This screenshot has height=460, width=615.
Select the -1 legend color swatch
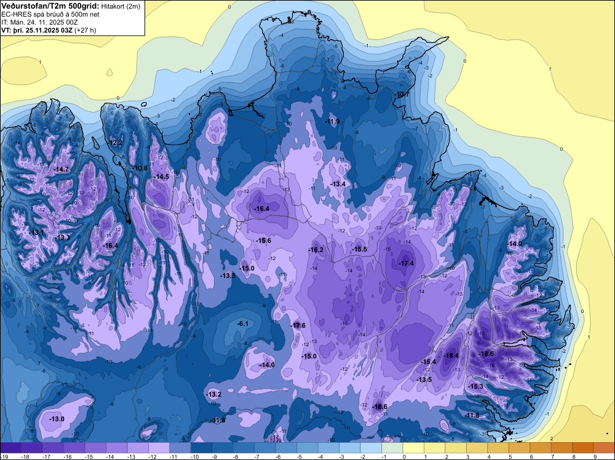point(392,448)
